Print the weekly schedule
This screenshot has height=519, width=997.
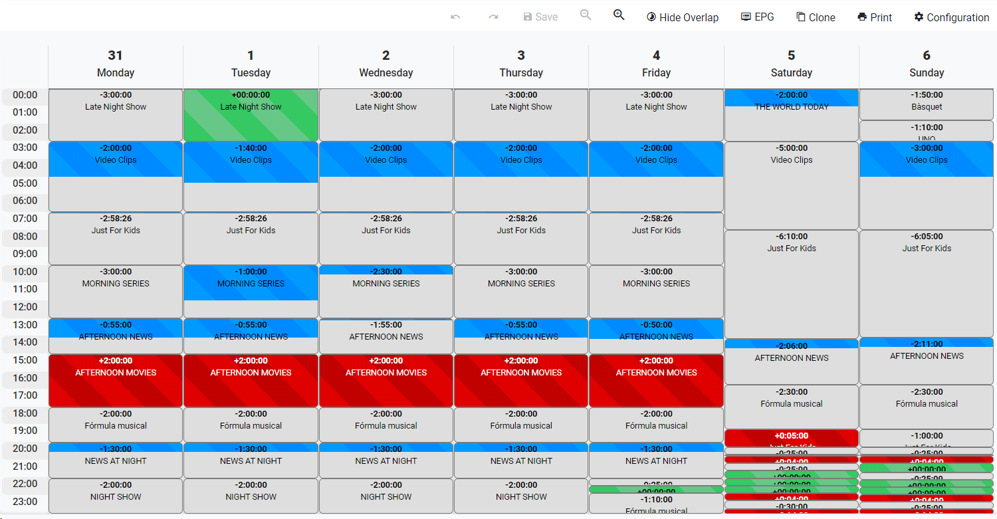click(875, 17)
